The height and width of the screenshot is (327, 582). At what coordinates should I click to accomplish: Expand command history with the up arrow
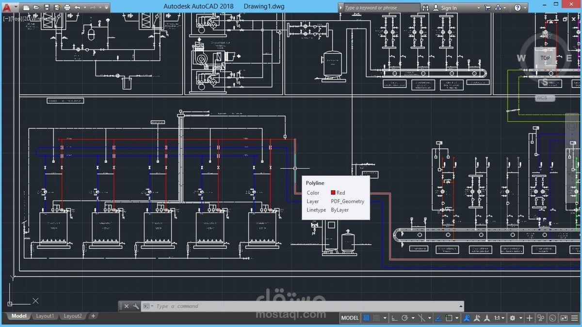click(460, 306)
